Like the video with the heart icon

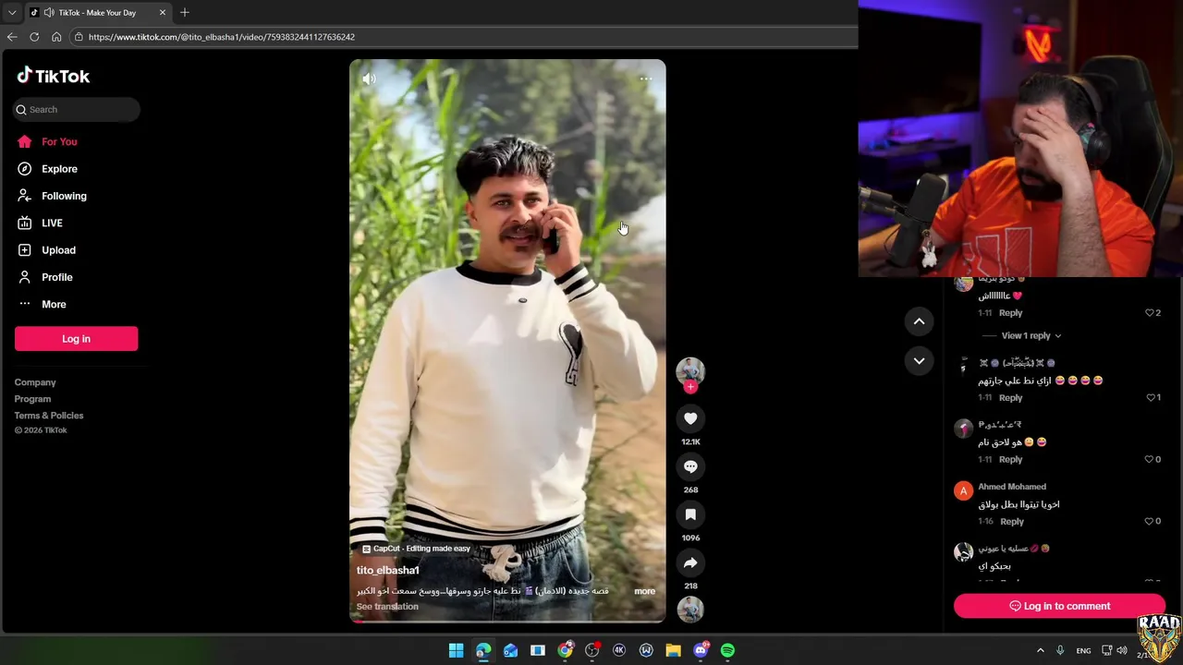coord(690,418)
